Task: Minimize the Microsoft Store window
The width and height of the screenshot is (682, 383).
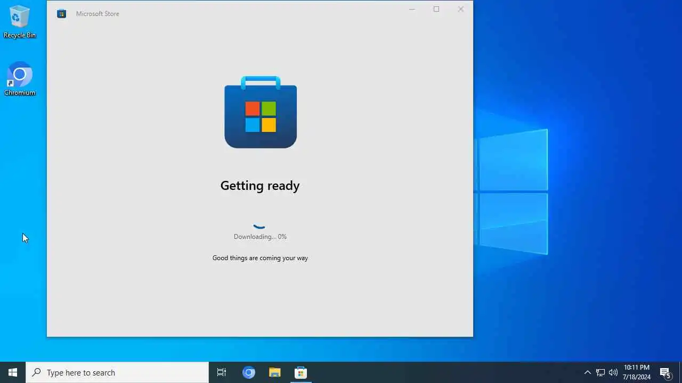Action: (x=412, y=9)
